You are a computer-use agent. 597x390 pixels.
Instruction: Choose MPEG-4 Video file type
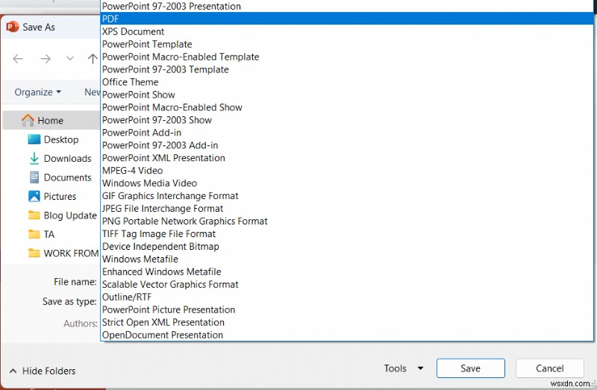pos(347,171)
